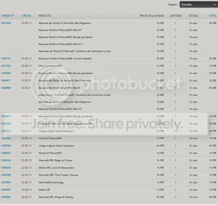Screen dimensions: 218x205
Task: Click the PRODUCTO column header
Action: click(45, 16)
